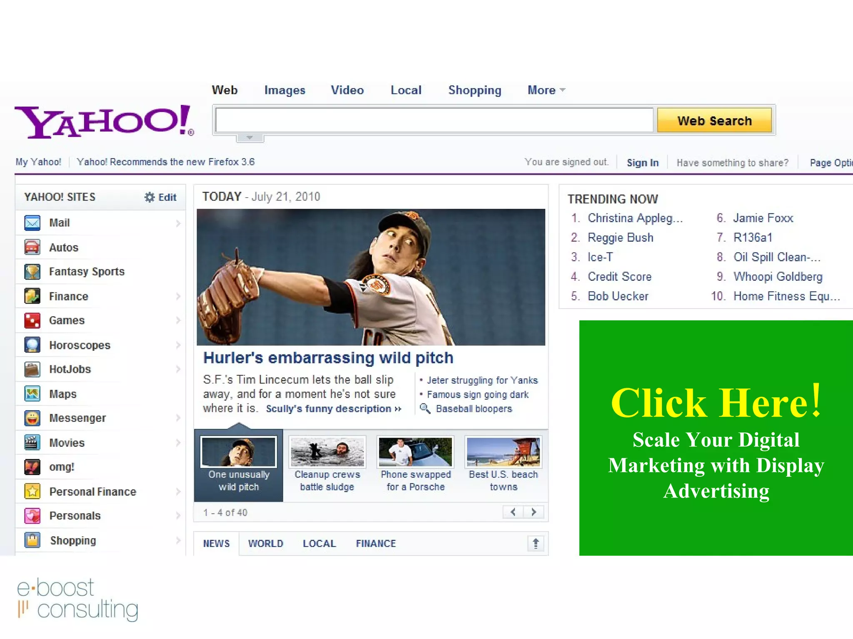Switch to the NEWS tab

217,543
